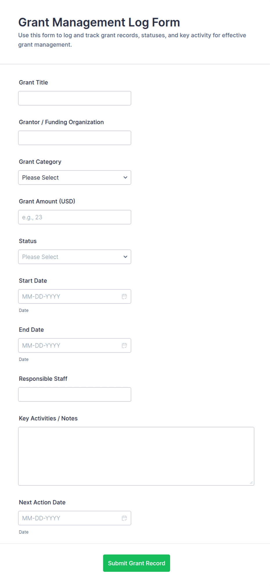Image resolution: width=270 pixels, height=586 pixels.
Task: Focus the Grant Title text field
Action: (75, 98)
